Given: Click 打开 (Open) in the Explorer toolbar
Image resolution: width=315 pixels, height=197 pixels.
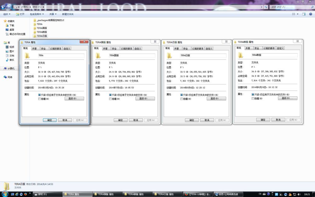Looking at the screenshot, I should click(x=20, y=14).
